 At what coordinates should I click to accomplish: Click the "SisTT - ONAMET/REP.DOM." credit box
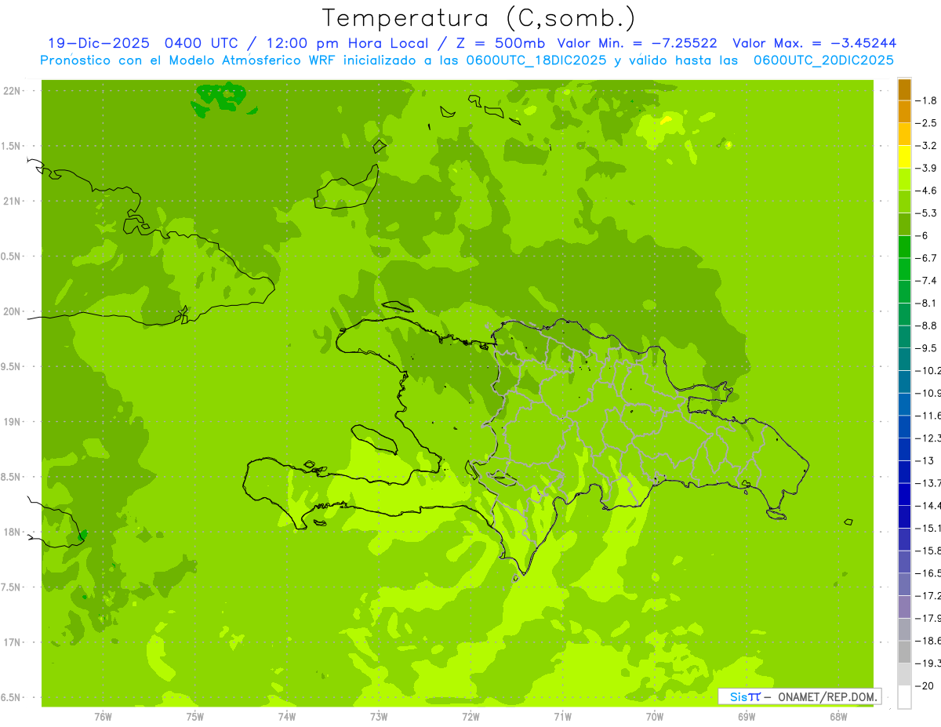pos(799,696)
